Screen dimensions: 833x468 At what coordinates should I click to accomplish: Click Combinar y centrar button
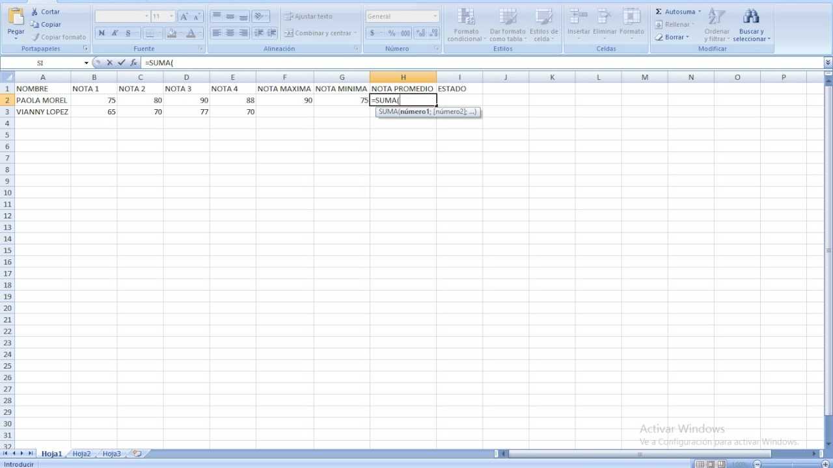pyautogui.click(x=320, y=33)
